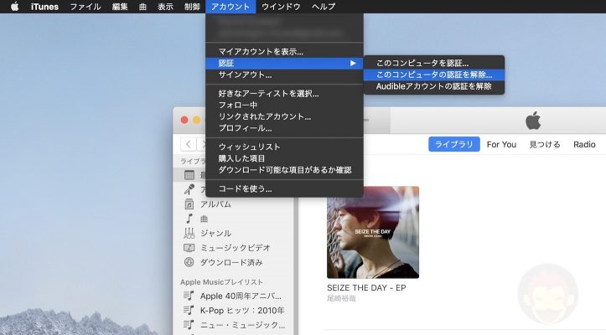The width and height of the screenshot is (606, 335).
Task: Open the SEIZE THE DAY album artwork
Action: pyautogui.click(x=373, y=232)
